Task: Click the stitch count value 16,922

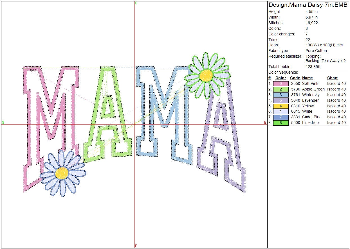Action: 311,23
